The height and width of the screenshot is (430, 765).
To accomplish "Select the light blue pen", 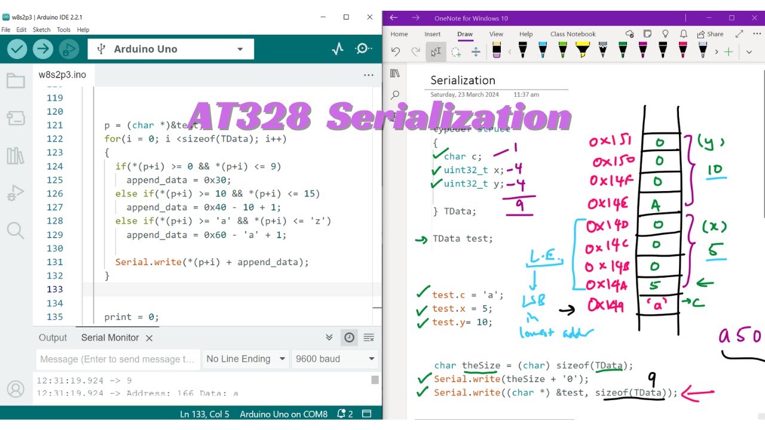I will coord(543,50).
